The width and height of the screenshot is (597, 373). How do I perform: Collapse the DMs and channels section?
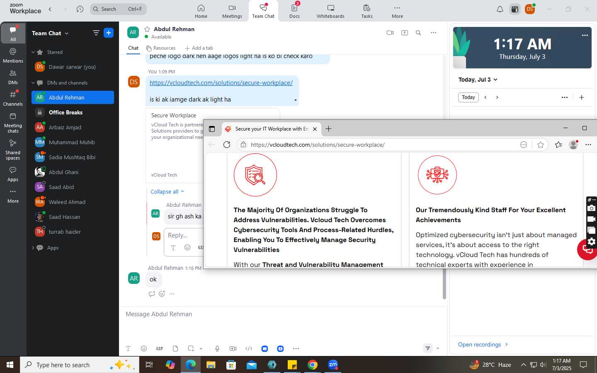[x=33, y=83]
